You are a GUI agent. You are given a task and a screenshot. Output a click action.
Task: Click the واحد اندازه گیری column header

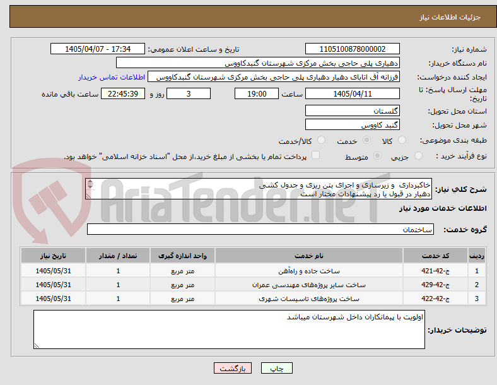click(182, 256)
